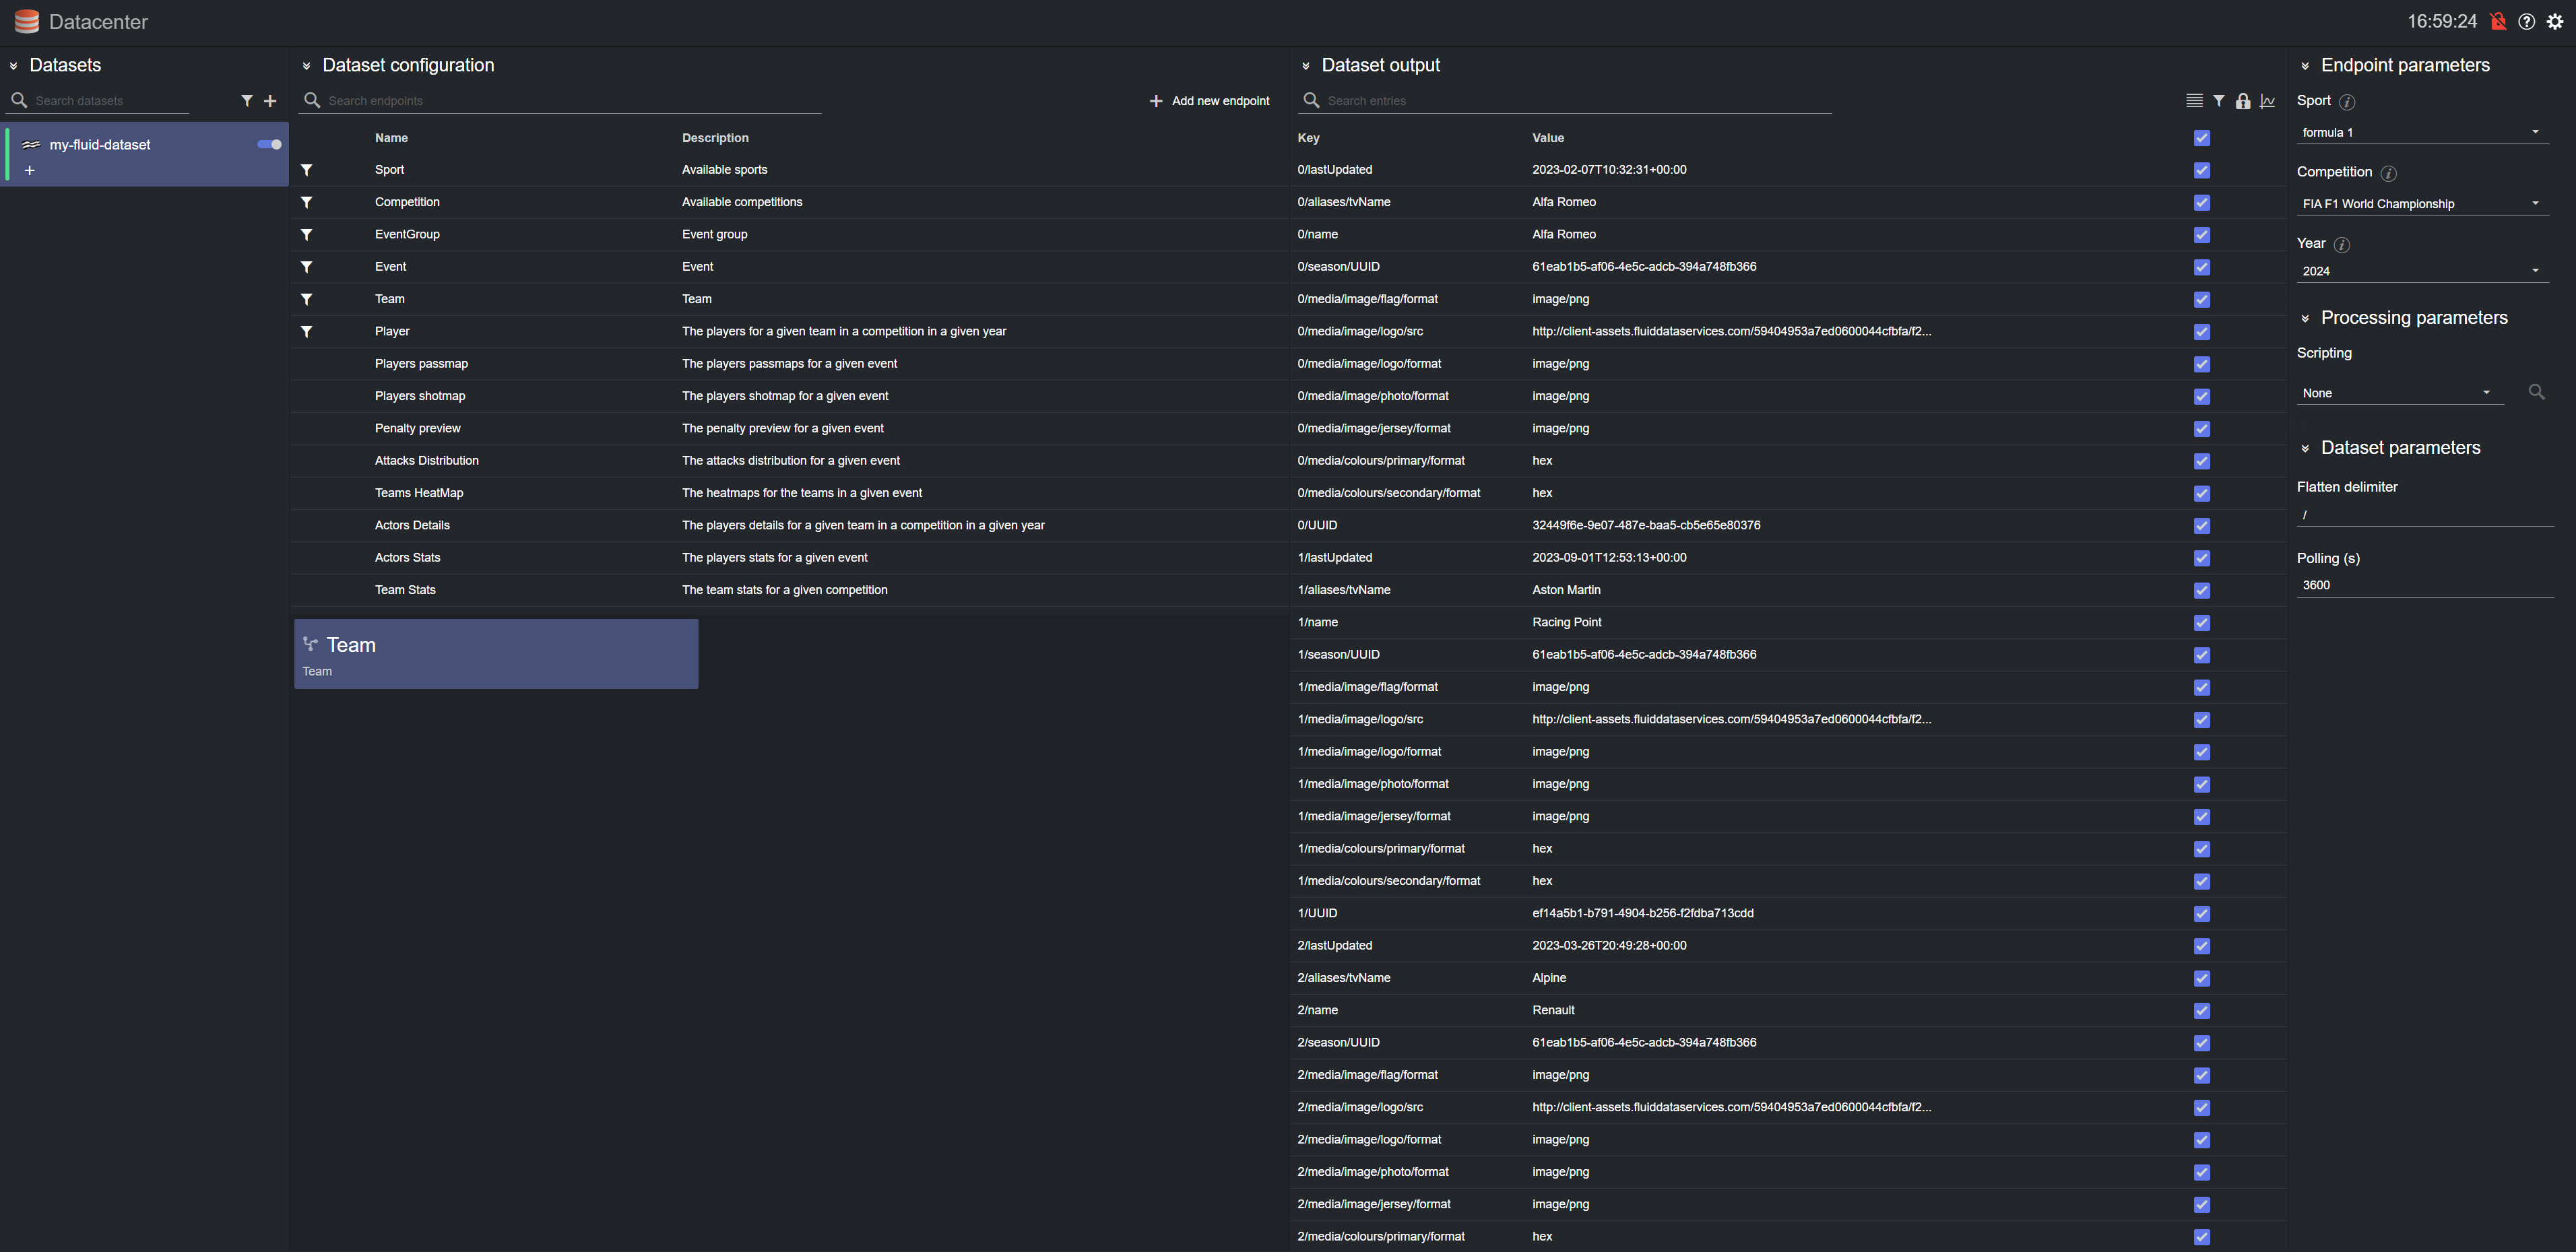Click the list view lines icon
2576x1252 pixels.
[2194, 101]
